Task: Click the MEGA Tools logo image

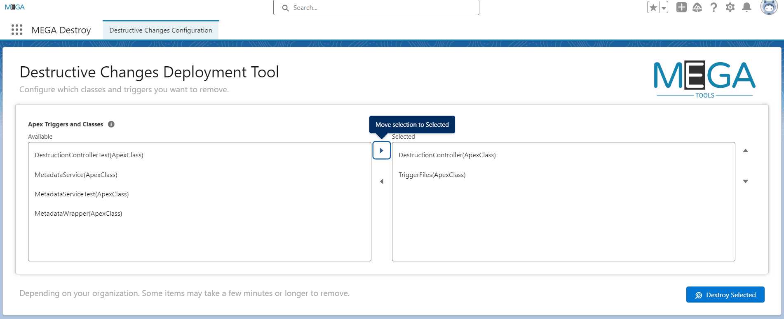Action: [x=704, y=80]
